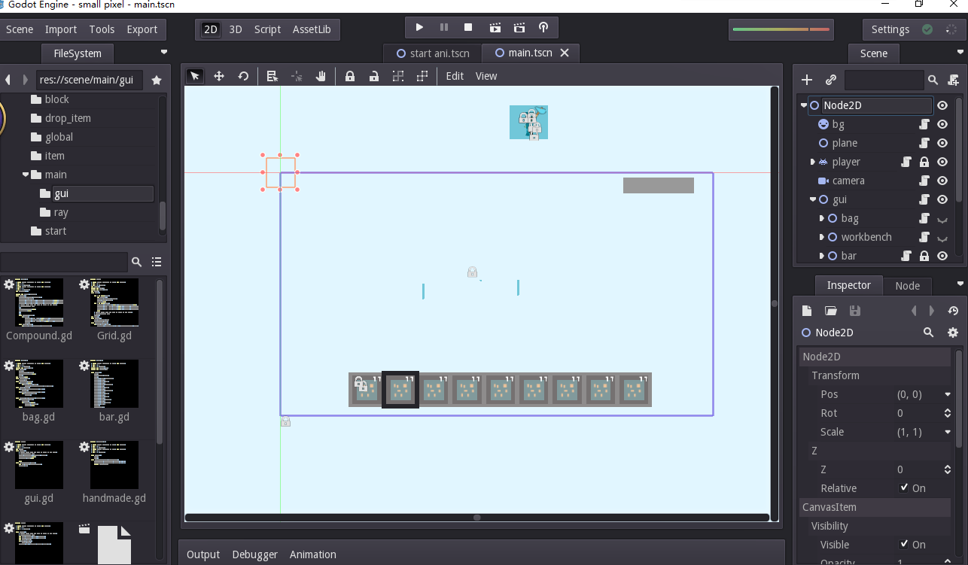Activate the Pan mode tool

tap(321, 76)
